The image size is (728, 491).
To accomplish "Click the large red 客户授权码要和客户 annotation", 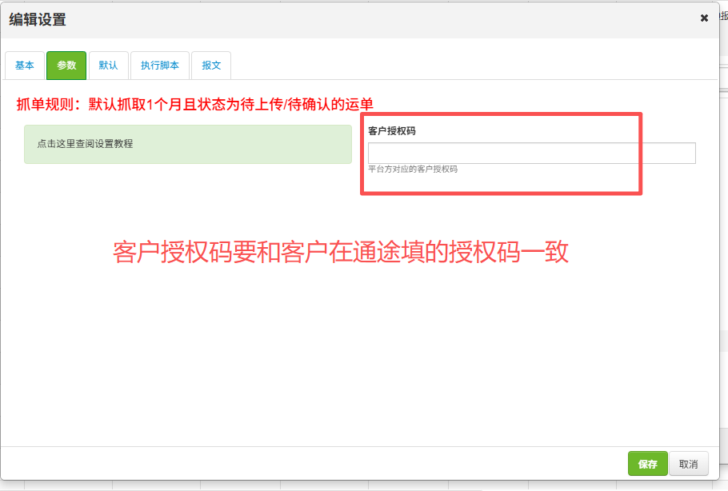I will (341, 252).
